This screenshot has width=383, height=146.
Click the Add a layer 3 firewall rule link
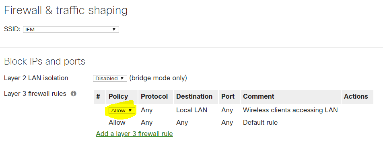(x=134, y=134)
